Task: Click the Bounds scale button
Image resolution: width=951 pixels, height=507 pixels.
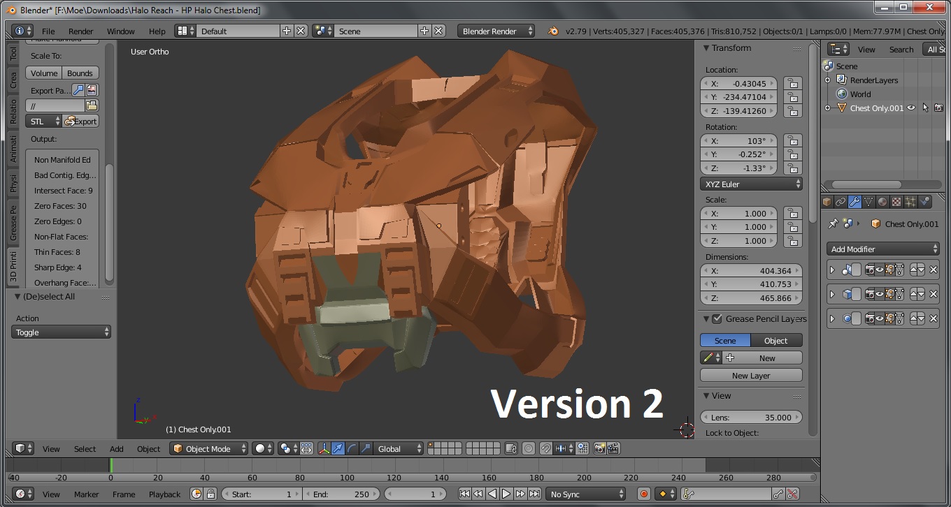Action: click(x=80, y=73)
